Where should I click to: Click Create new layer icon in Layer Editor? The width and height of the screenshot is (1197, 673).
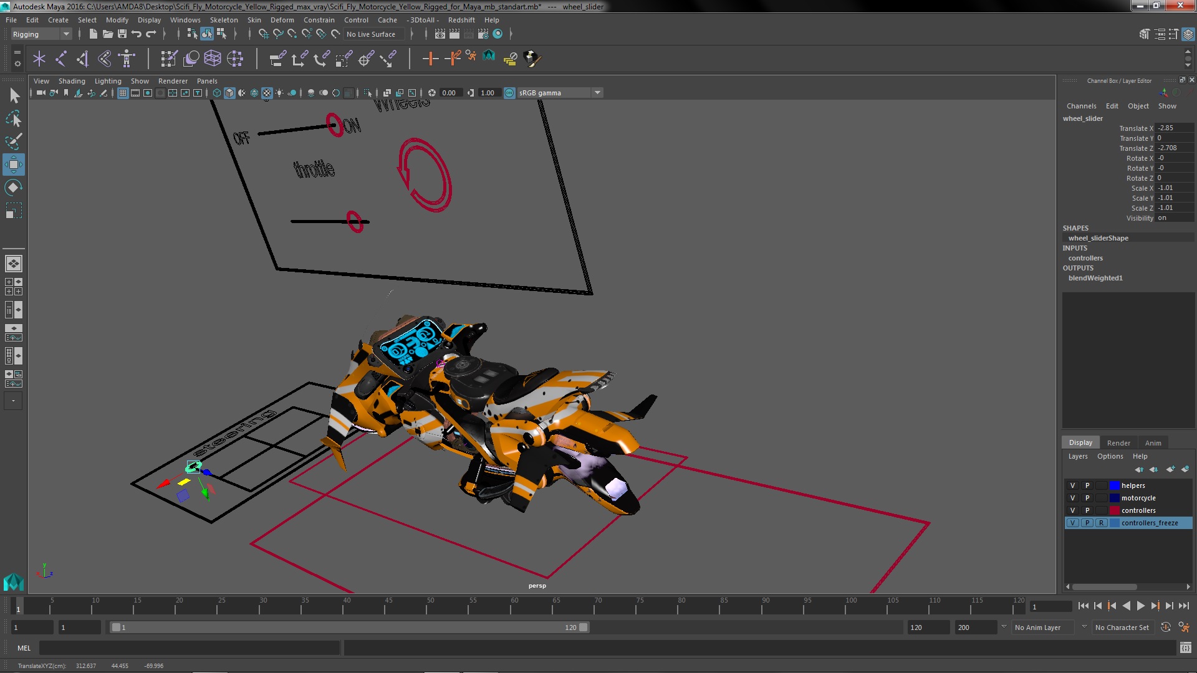[1170, 469]
